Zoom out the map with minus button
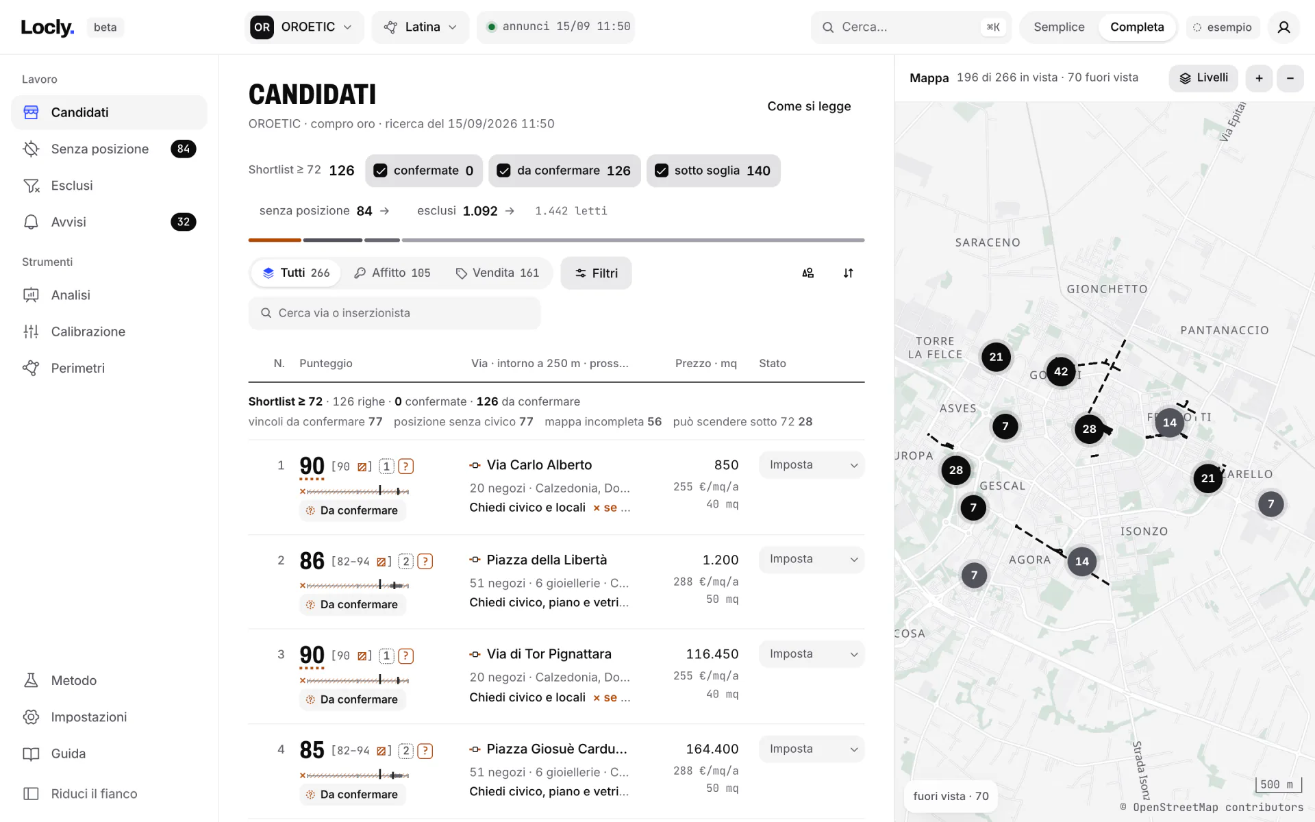 [x=1290, y=78]
